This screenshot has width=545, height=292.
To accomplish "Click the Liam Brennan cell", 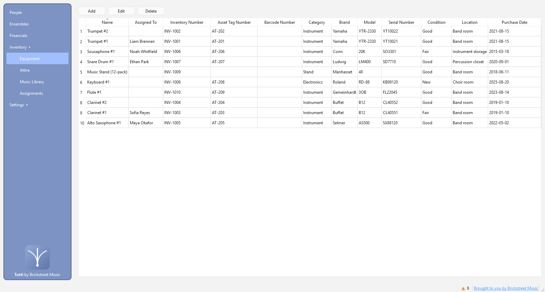I will [146, 41].
